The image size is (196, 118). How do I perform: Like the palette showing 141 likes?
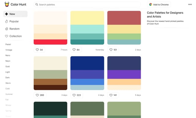tap(113, 95)
